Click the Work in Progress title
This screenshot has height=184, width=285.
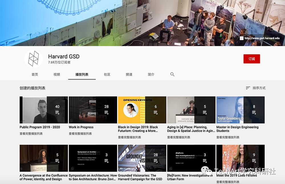tap(81, 127)
